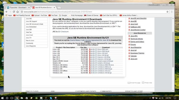
Task: Open Demos and Videos link
Action: pyautogui.click(x=137, y=42)
